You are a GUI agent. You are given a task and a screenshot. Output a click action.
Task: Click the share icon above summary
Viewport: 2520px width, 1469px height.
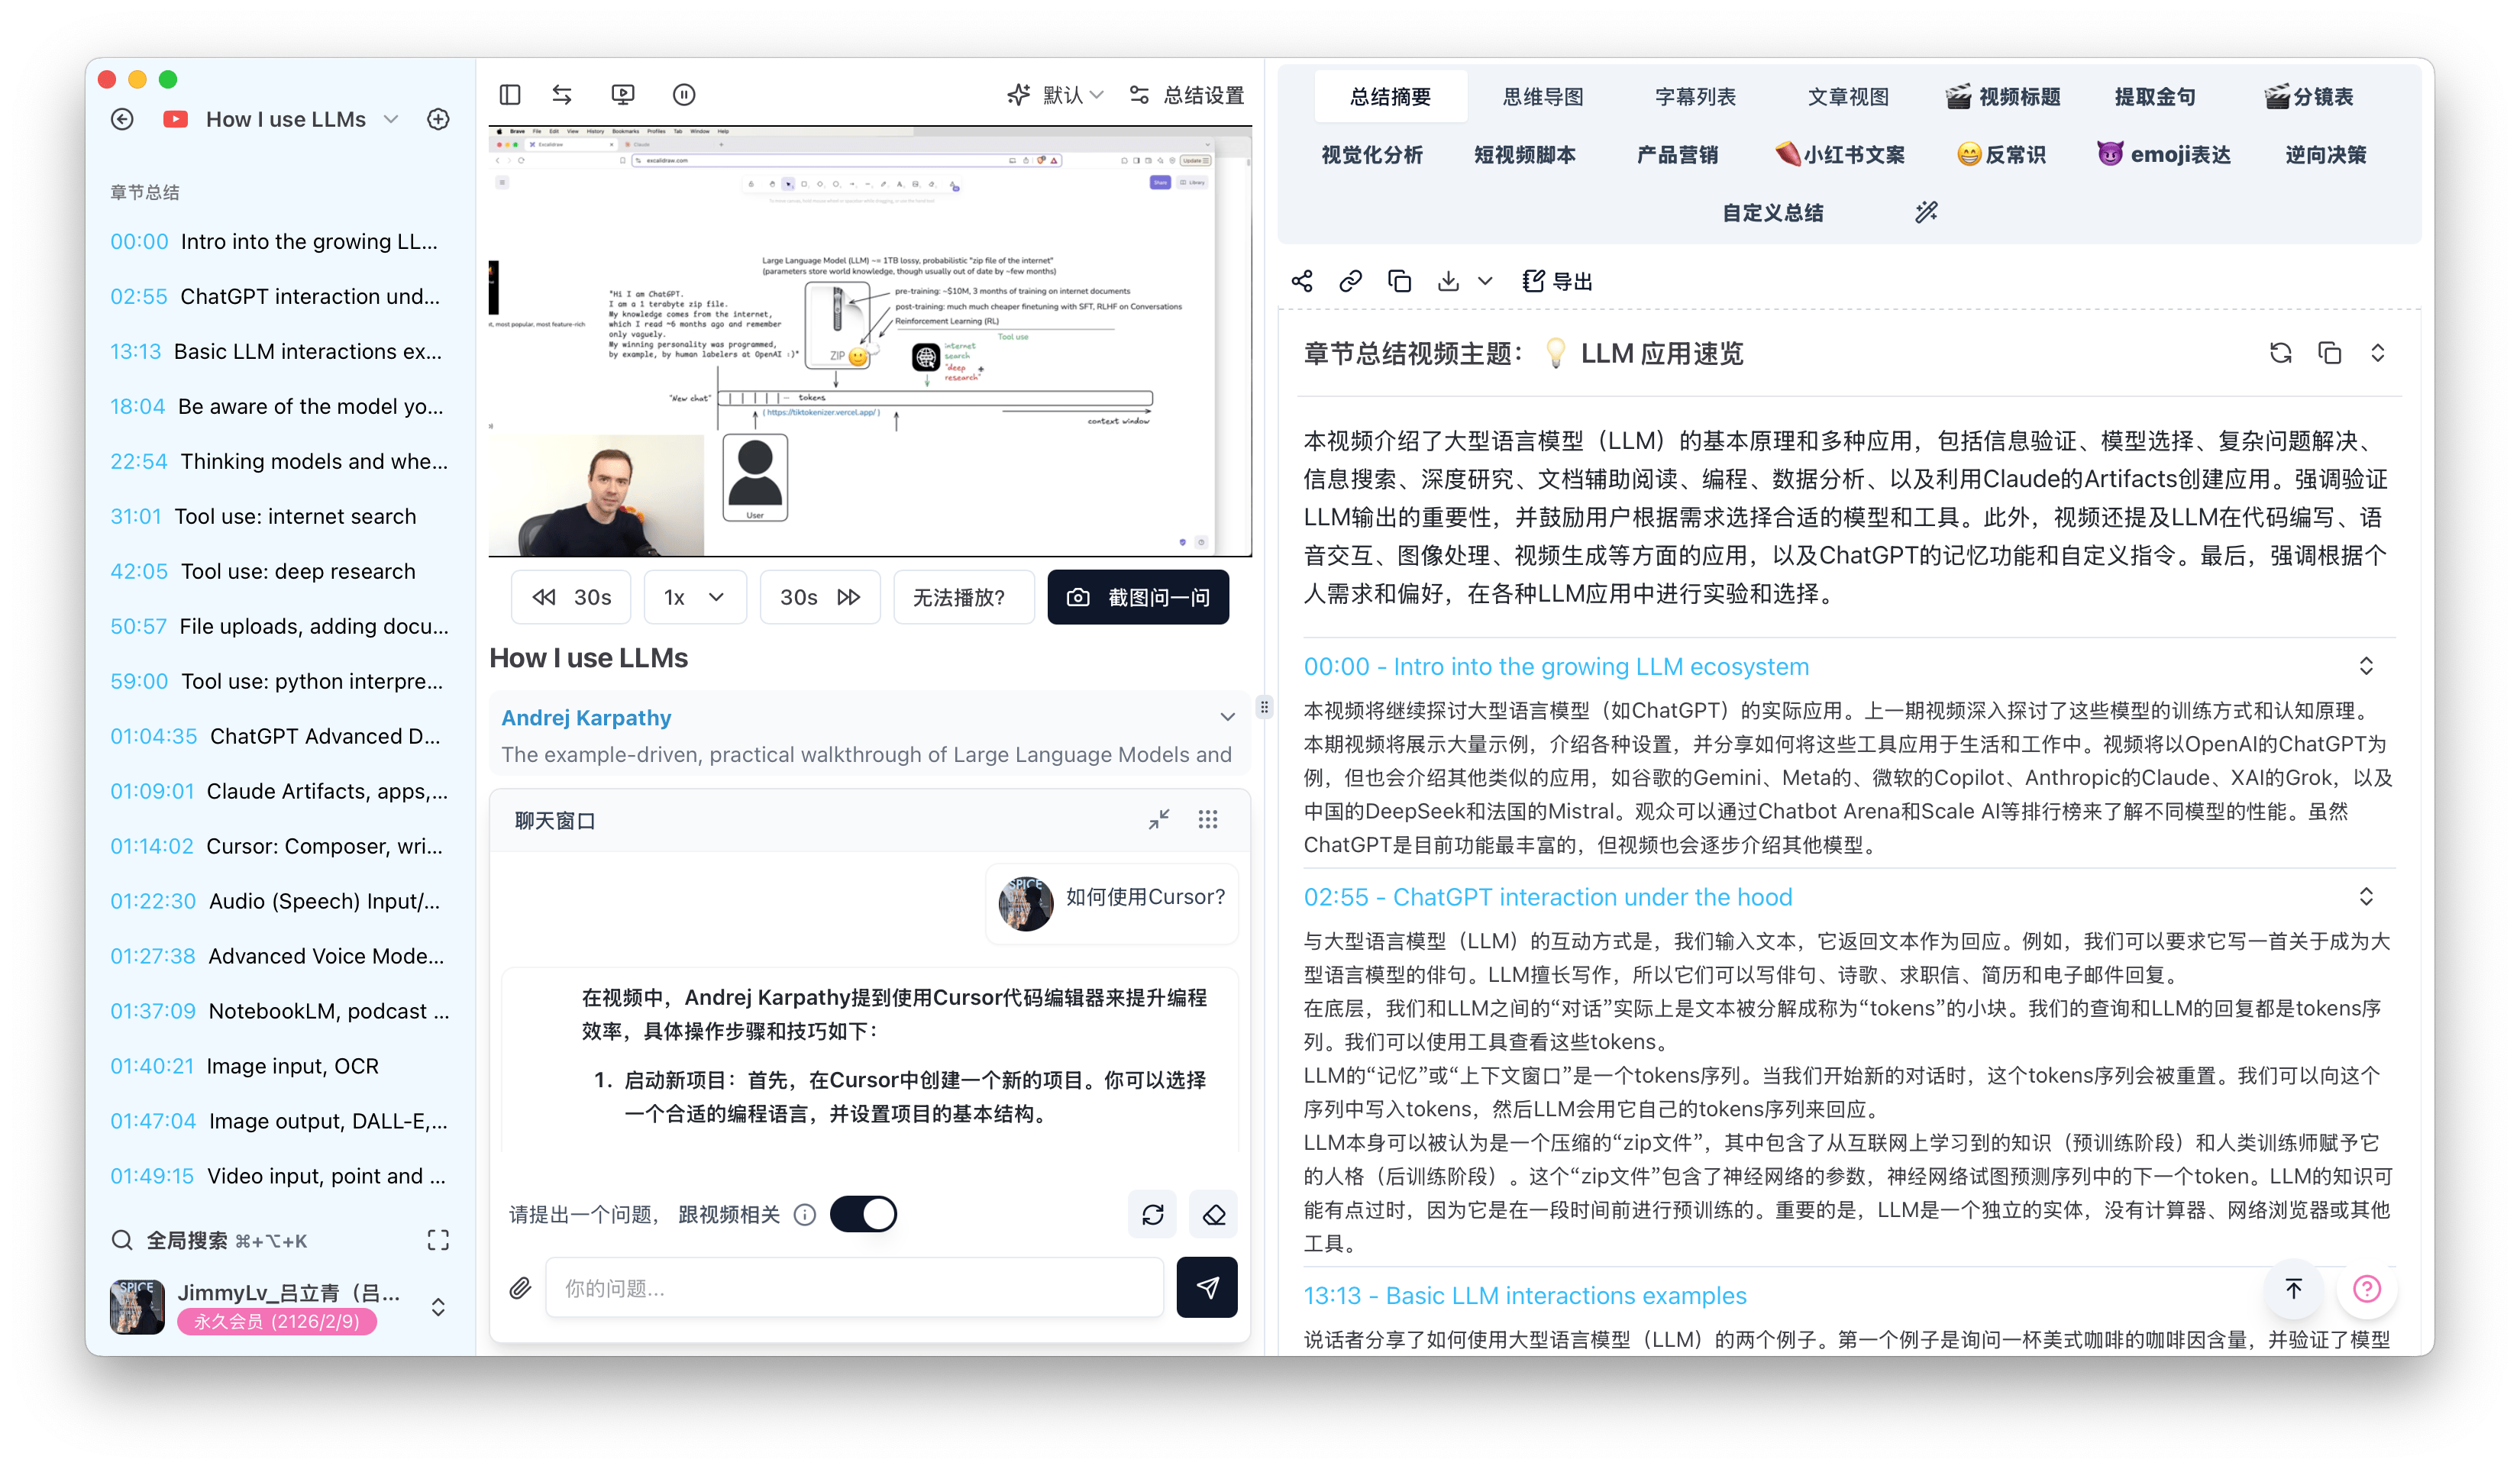pyautogui.click(x=1302, y=281)
